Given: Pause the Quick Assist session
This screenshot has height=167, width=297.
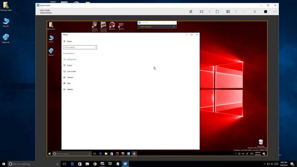Looking at the screenshot, I should click(255, 12).
